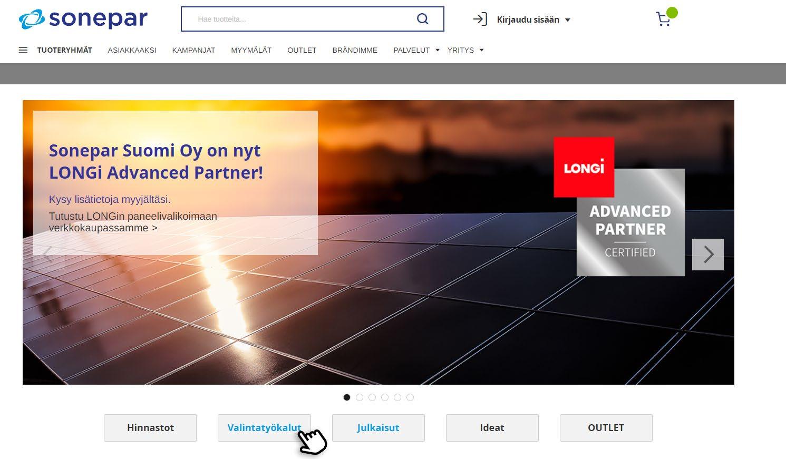Expand the Palvelut dropdown arrow
This screenshot has height=459, width=786.
coord(438,50)
